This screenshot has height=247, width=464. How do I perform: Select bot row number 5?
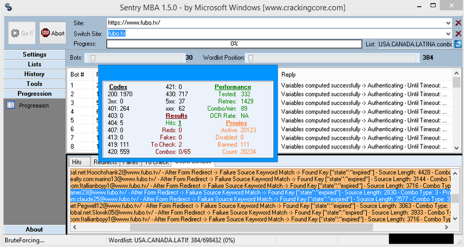(259, 121)
